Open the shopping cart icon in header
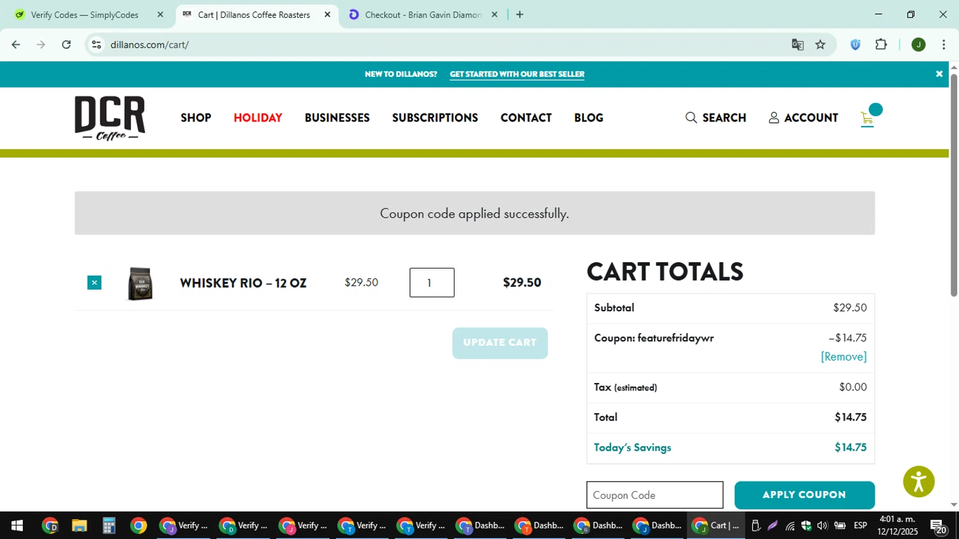Image resolution: width=959 pixels, height=539 pixels. 867,119
